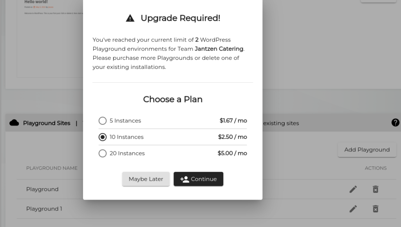This screenshot has height=227, width=401.
Task: Select the 10 Instances plan radio button
Action: click(x=103, y=137)
